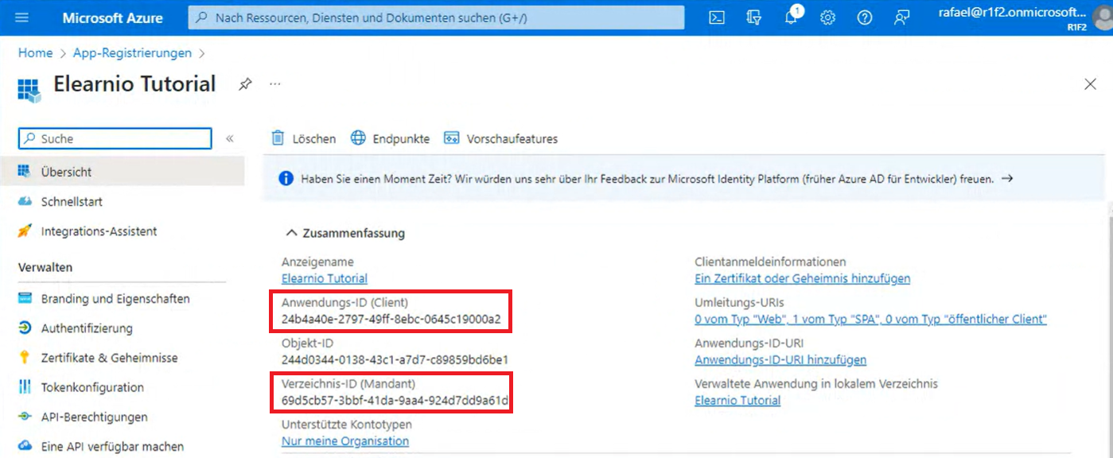The height and width of the screenshot is (458, 1113).
Task: Close the Elearnio Tutorial blade
Action: click(1090, 84)
